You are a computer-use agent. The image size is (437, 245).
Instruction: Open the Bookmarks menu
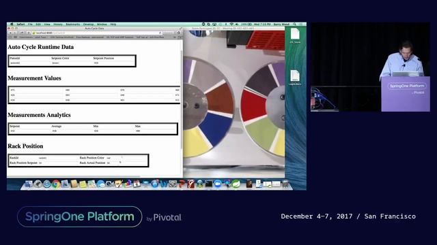click(x=73, y=24)
